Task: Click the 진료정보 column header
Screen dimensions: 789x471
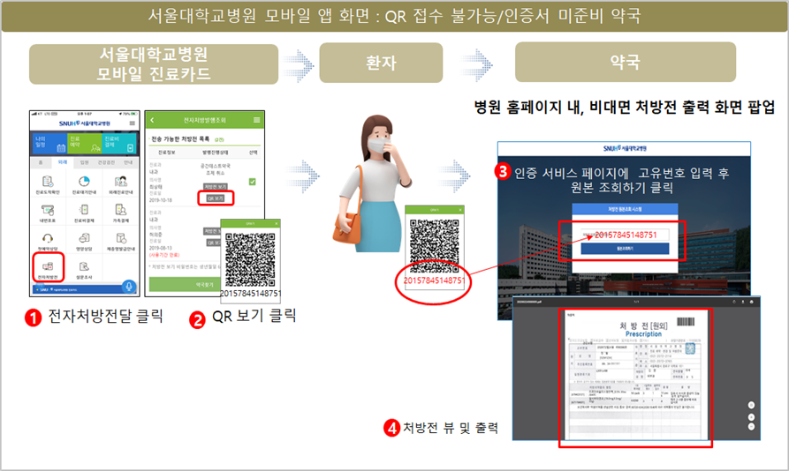Action: (167, 152)
